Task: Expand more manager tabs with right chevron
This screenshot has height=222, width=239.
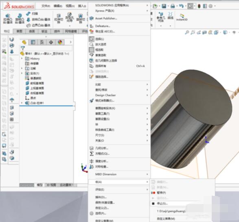Action: 70,42
